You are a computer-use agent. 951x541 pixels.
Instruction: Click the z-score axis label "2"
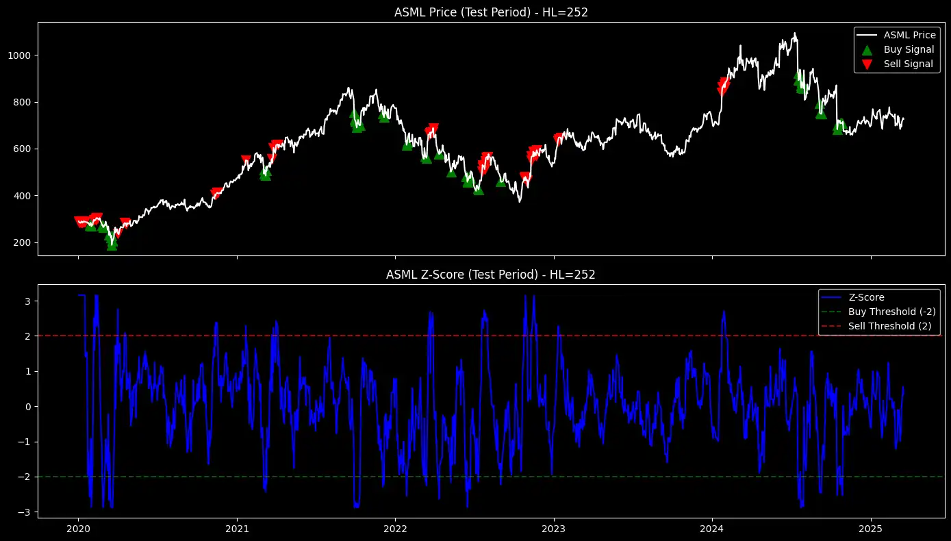click(x=27, y=336)
